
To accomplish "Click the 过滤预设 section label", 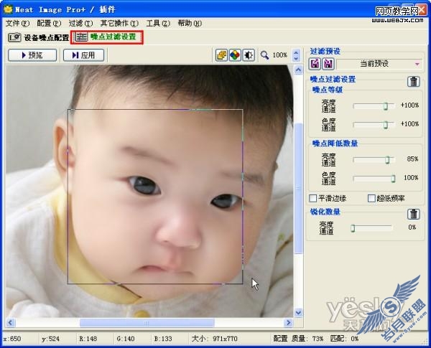I will [325, 52].
